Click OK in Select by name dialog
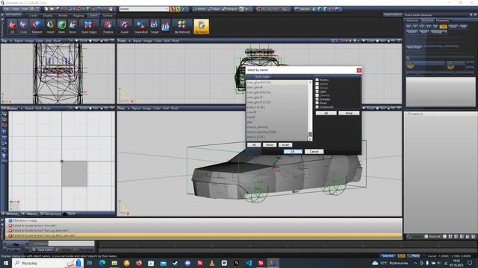Viewport: 478px width, 268px height. coord(293,151)
